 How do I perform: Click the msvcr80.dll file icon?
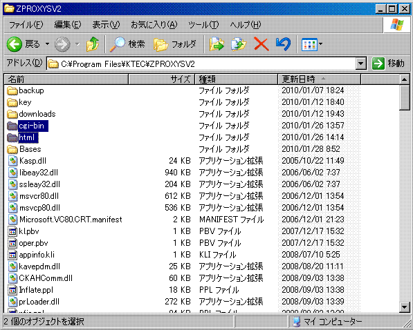[12, 196]
